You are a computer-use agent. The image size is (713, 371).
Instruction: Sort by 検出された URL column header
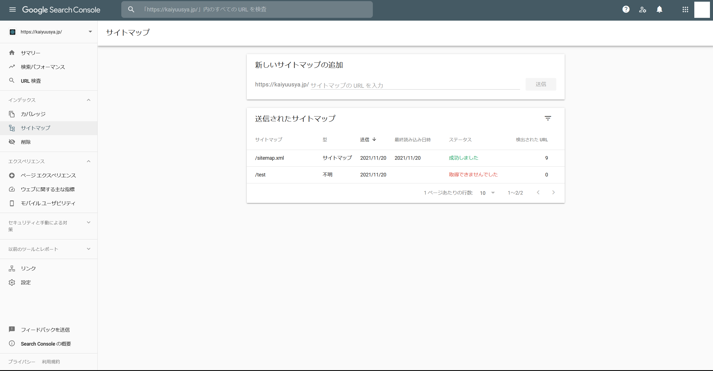coord(532,139)
